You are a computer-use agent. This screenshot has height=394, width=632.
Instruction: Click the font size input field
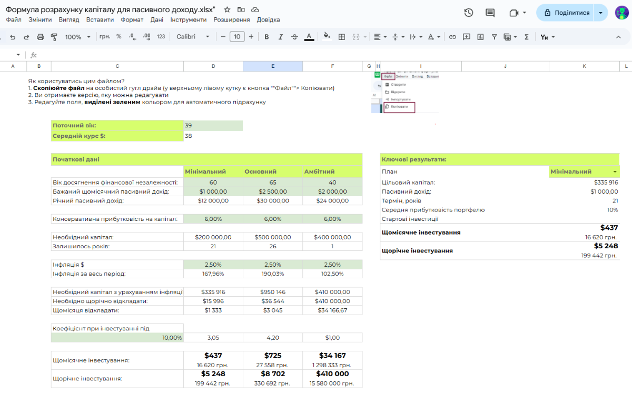pos(237,37)
